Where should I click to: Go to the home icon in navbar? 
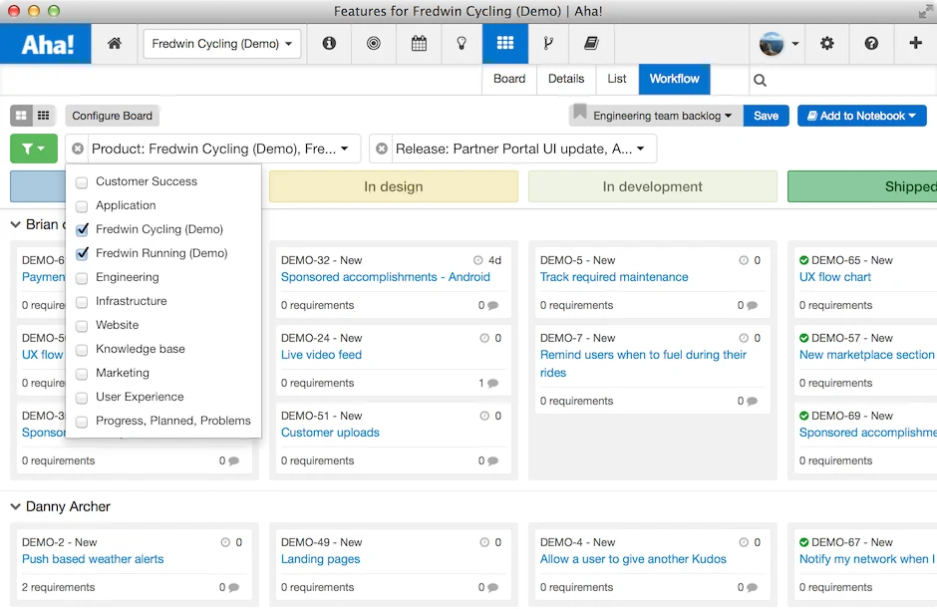pyautogui.click(x=115, y=43)
